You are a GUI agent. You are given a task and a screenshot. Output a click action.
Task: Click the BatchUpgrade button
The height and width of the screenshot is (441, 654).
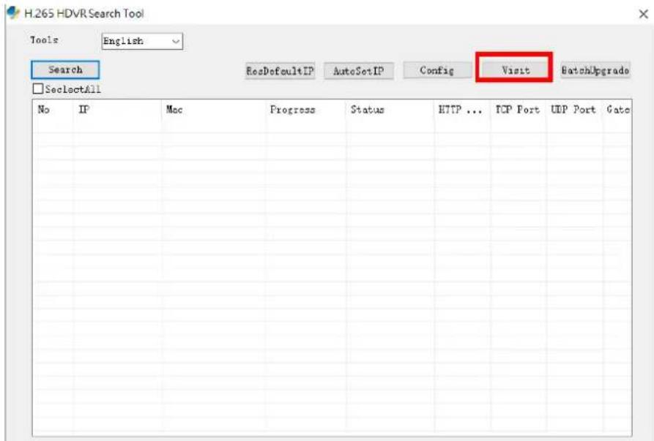click(595, 70)
